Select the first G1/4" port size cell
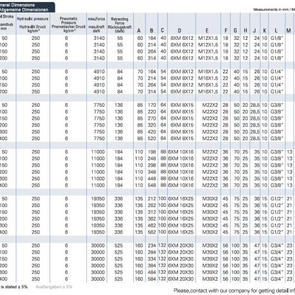295x295 pixels. 277,72
